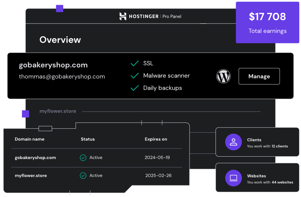Click the Overview heading
Viewport: 301px width, 197px height.
60,40
